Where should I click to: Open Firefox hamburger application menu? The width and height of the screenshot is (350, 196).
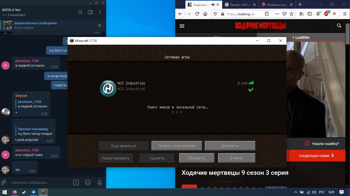345,14
